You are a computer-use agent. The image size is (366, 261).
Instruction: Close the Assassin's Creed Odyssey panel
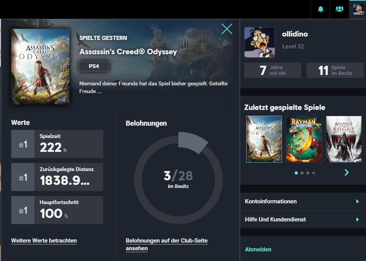[x=227, y=29]
